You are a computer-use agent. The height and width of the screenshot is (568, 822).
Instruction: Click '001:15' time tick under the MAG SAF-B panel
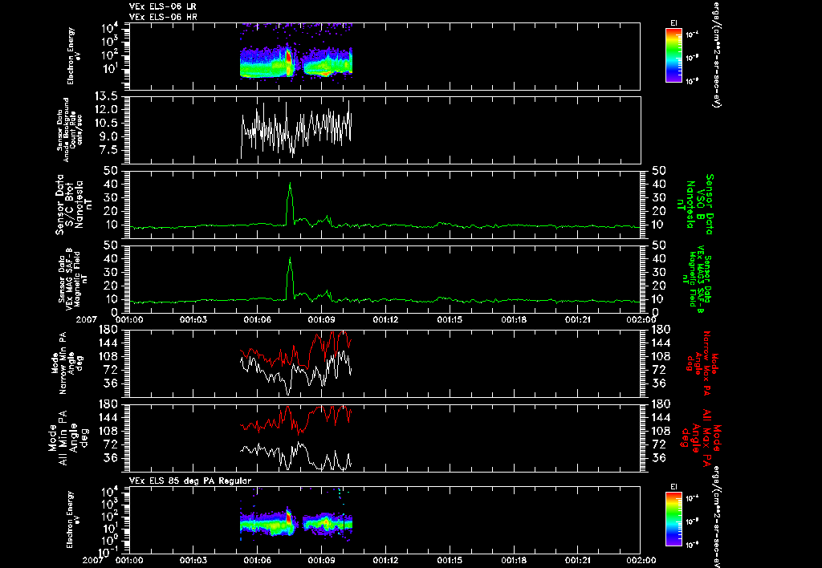tap(450, 319)
